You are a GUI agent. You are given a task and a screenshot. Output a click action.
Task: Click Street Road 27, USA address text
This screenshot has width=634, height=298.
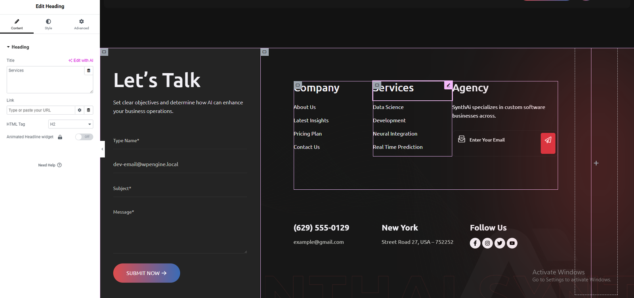point(417,242)
